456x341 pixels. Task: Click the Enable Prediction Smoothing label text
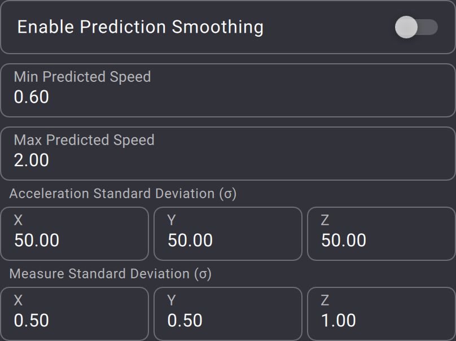tap(140, 27)
